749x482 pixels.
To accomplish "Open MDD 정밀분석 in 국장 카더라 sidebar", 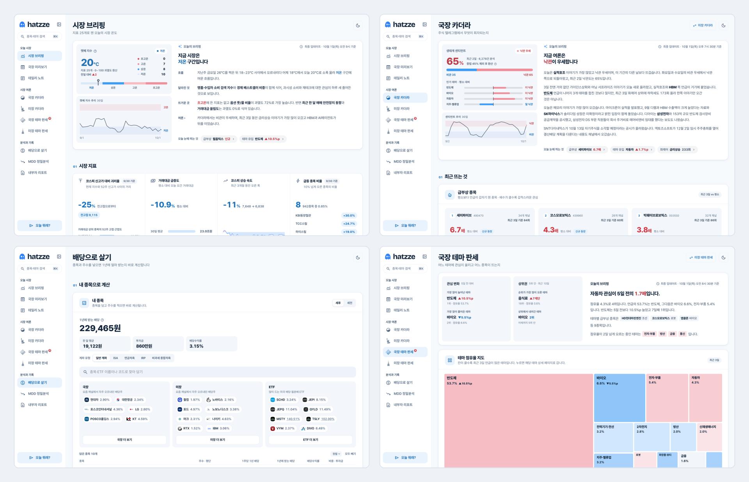I will tap(405, 161).
